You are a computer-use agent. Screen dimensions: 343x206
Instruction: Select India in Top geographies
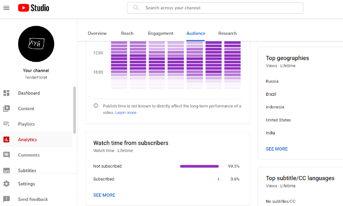pyautogui.click(x=270, y=133)
